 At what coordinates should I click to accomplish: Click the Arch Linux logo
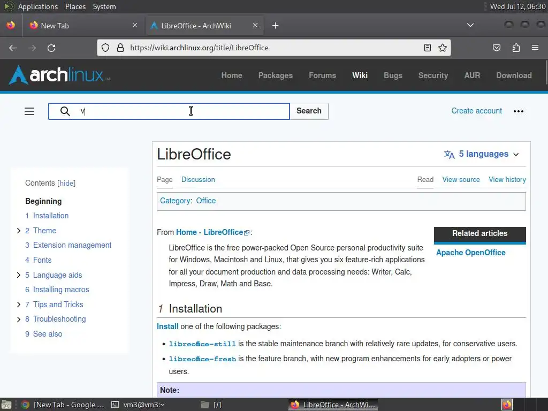point(59,75)
